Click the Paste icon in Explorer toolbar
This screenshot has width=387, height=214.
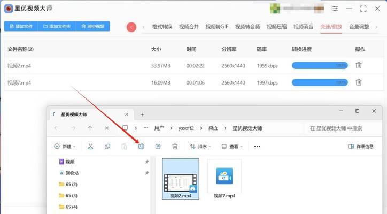point(124,147)
